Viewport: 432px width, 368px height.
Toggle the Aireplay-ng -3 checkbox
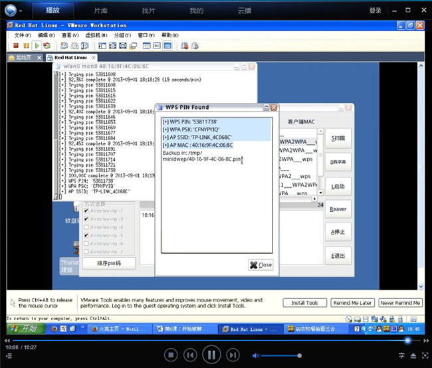click(86, 219)
